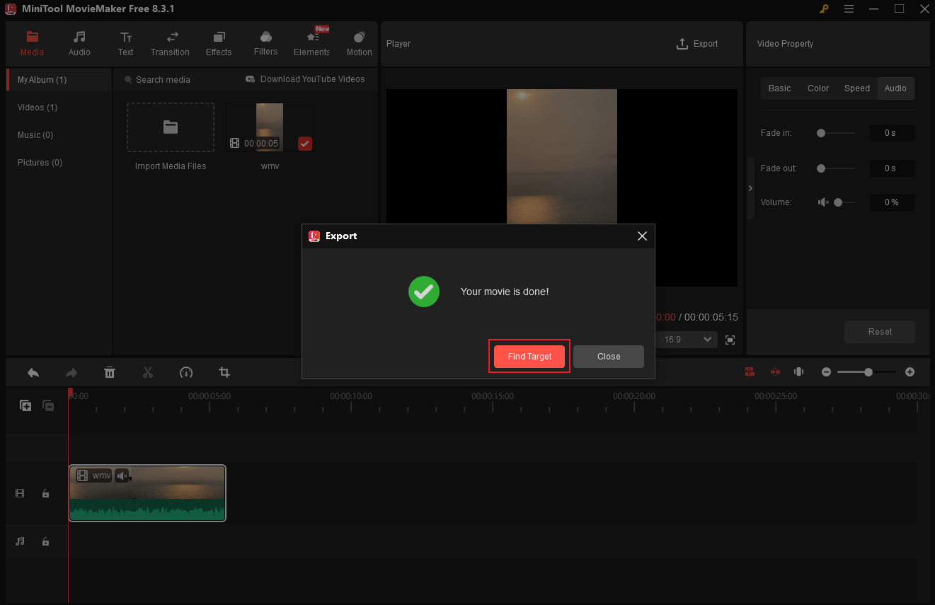Open the Transition library

170,42
